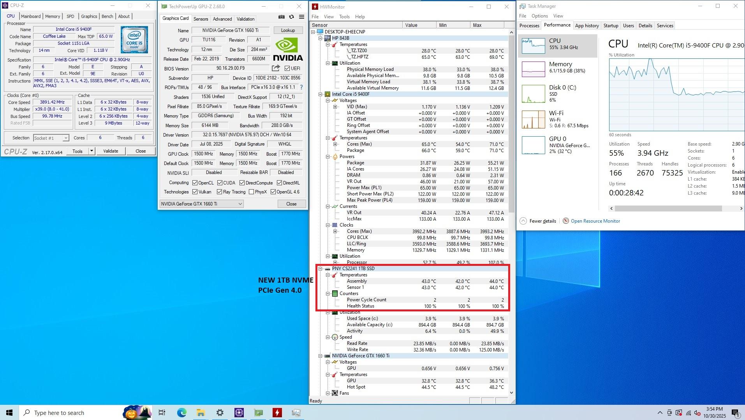
Task: Open File Explorer from the taskbar
Action: click(201, 413)
